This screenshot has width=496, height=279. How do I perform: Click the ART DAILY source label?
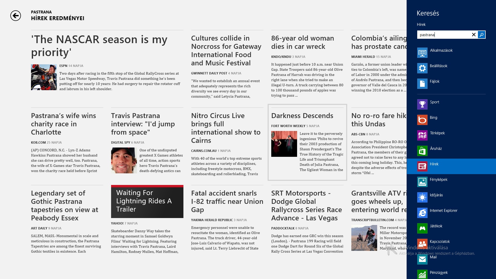(39, 228)
